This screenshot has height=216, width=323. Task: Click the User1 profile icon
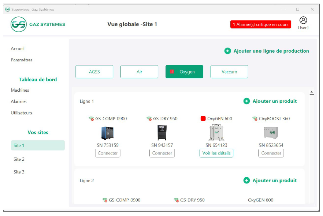pyautogui.click(x=303, y=20)
